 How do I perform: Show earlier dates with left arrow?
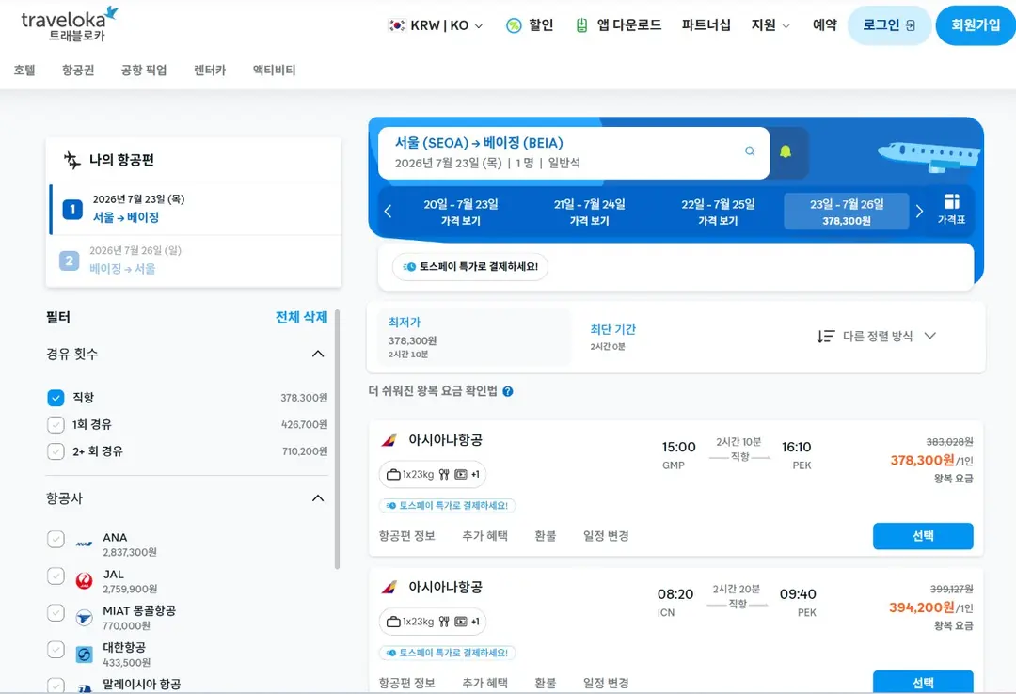point(388,212)
